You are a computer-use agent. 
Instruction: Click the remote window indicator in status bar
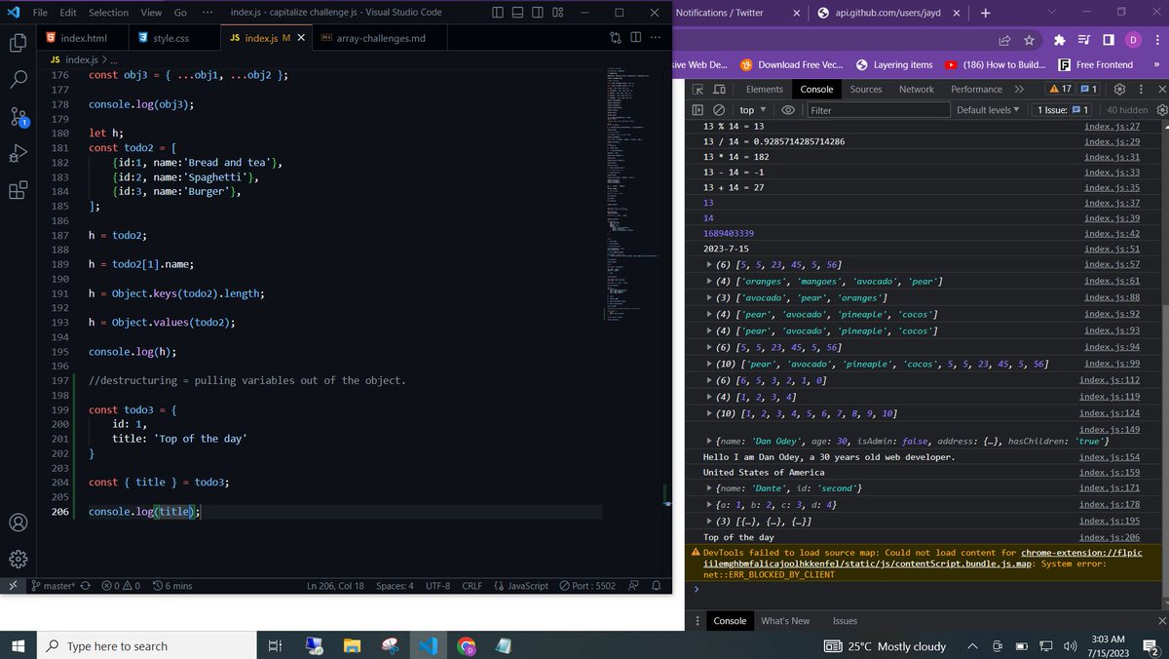point(12,586)
